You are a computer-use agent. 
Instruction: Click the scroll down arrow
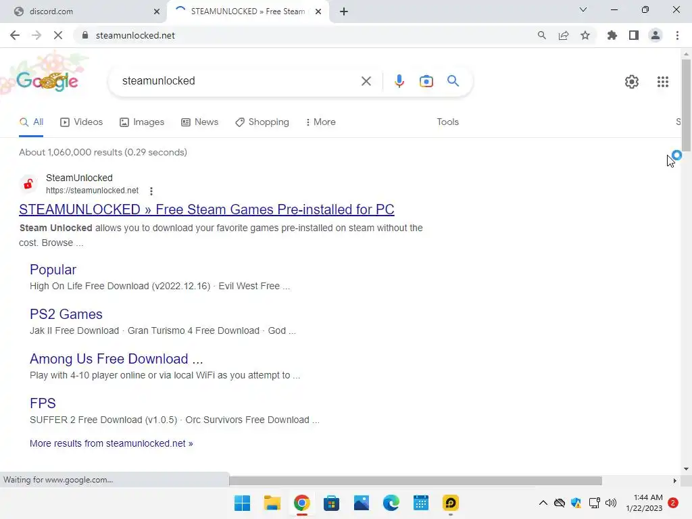(686, 469)
